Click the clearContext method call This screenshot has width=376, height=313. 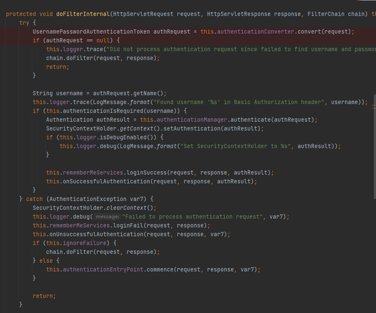click(x=126, y=208)
